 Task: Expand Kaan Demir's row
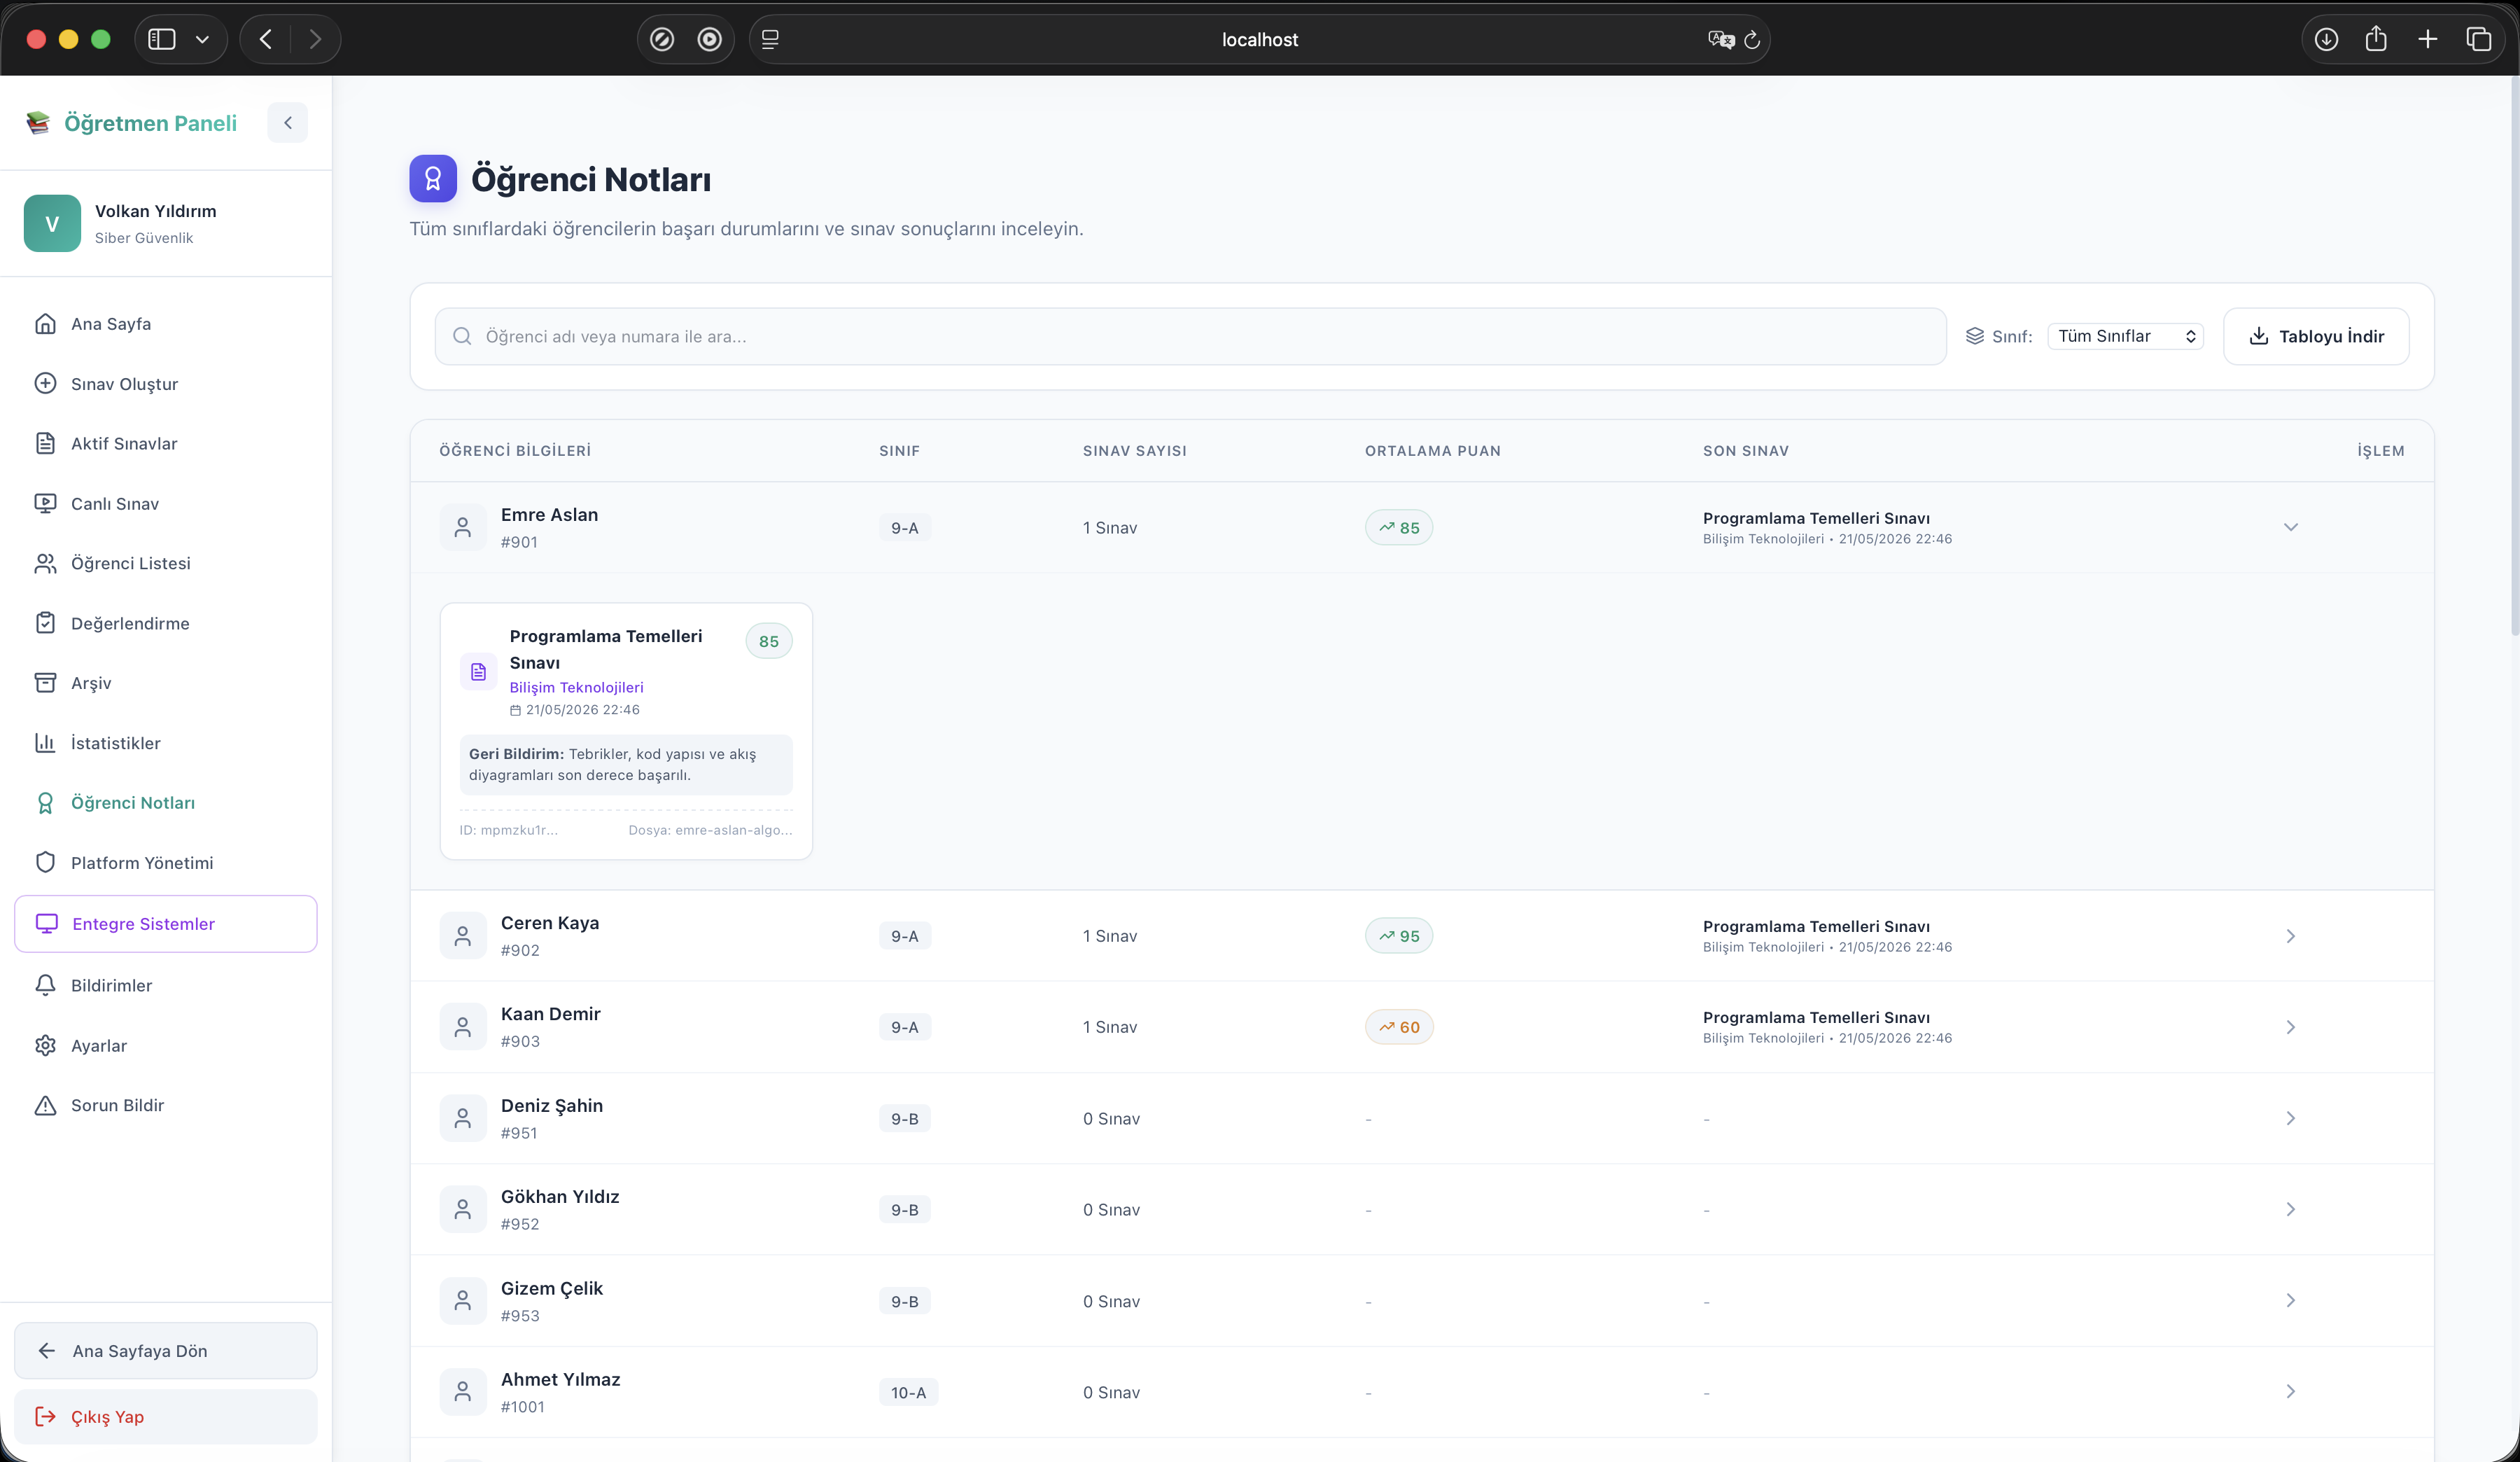pos(2290,1027)
